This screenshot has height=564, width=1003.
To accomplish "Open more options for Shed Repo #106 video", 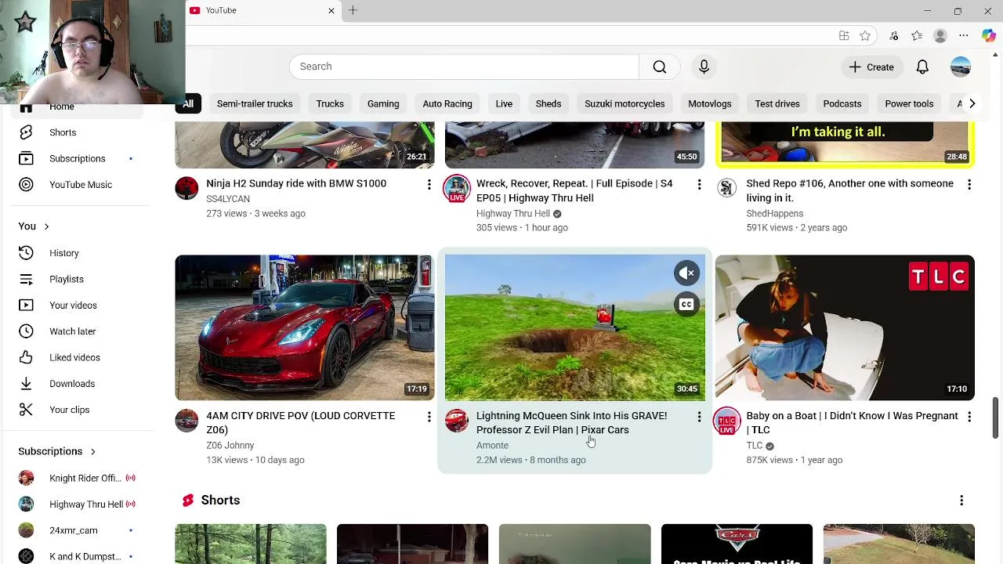I will coord(969,184).
